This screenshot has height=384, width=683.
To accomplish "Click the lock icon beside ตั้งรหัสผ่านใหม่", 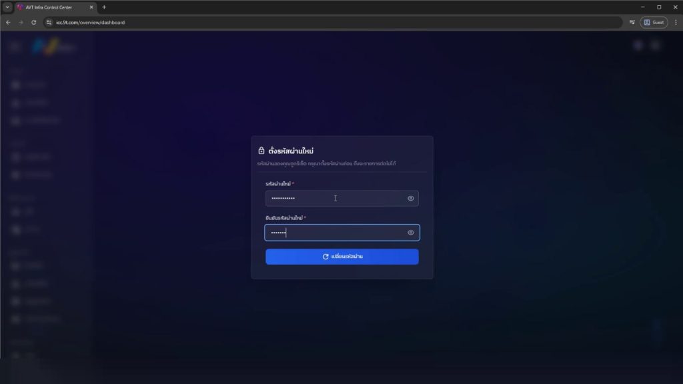I will pyautogui.click(x=261, y=151).
